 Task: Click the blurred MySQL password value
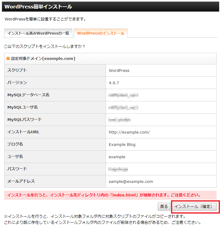click(119, 120)
